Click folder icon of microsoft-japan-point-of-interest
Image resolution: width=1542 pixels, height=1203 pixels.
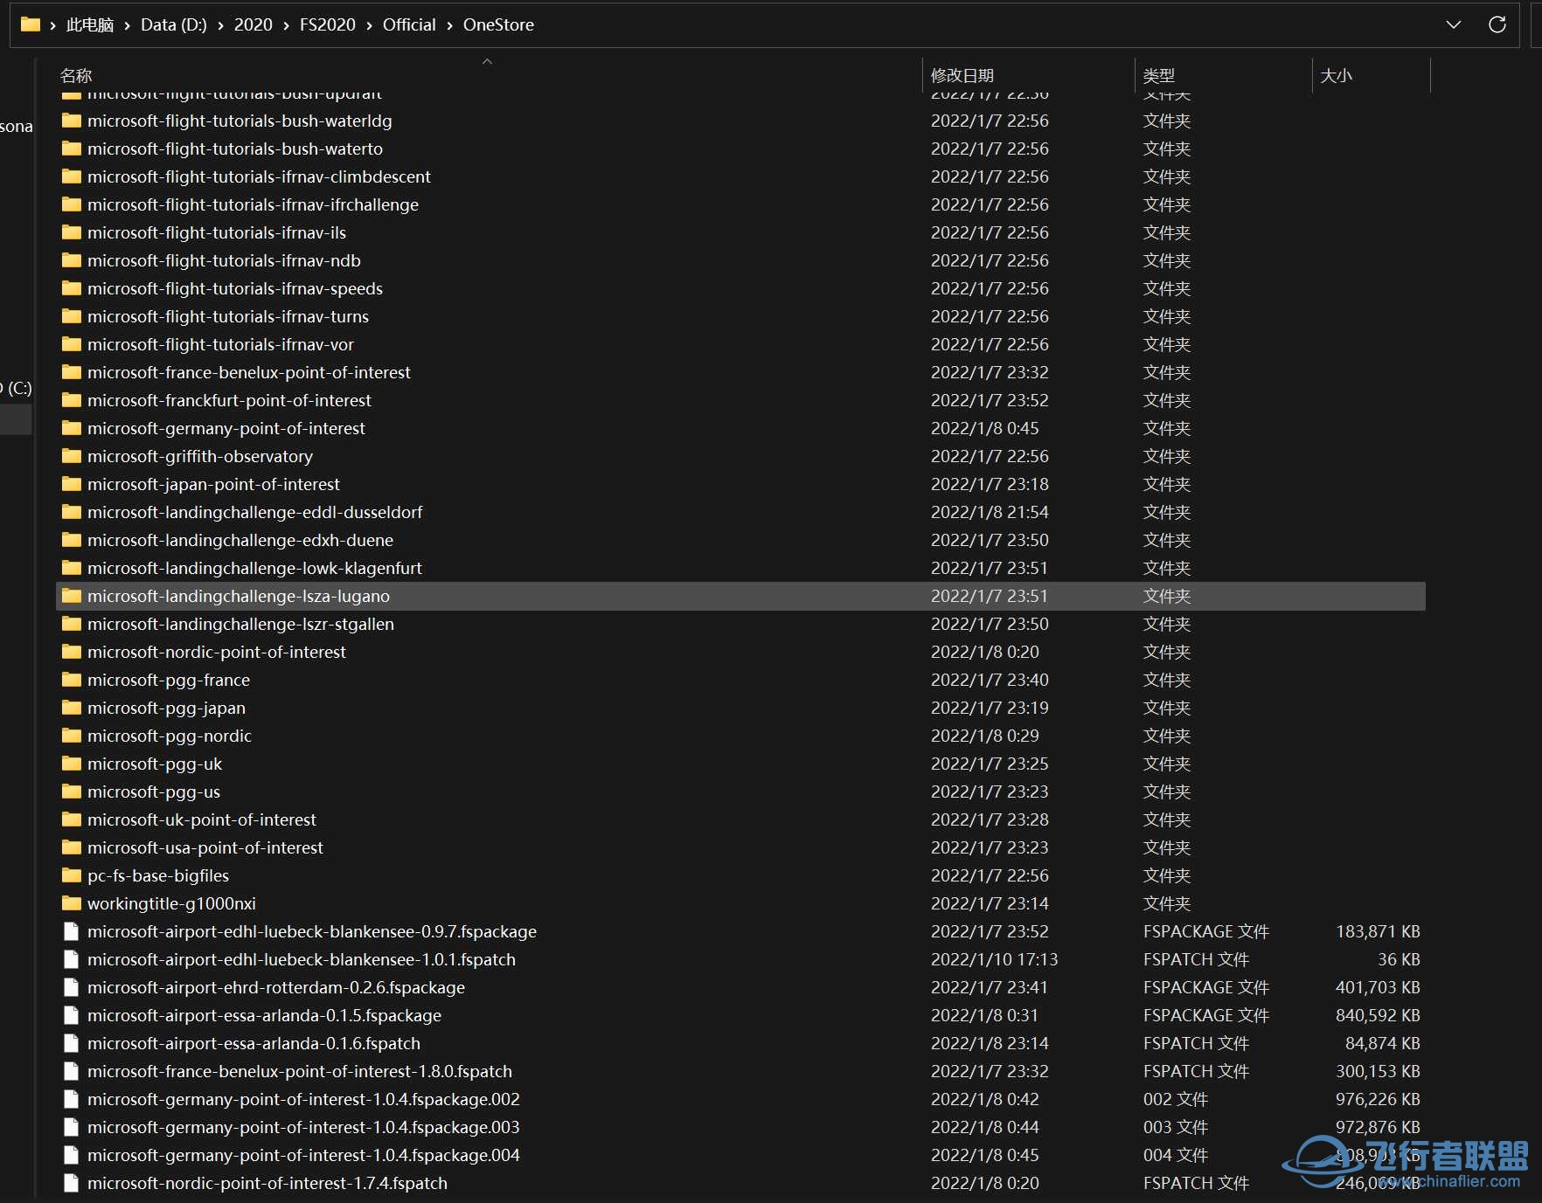pos(72,484)
